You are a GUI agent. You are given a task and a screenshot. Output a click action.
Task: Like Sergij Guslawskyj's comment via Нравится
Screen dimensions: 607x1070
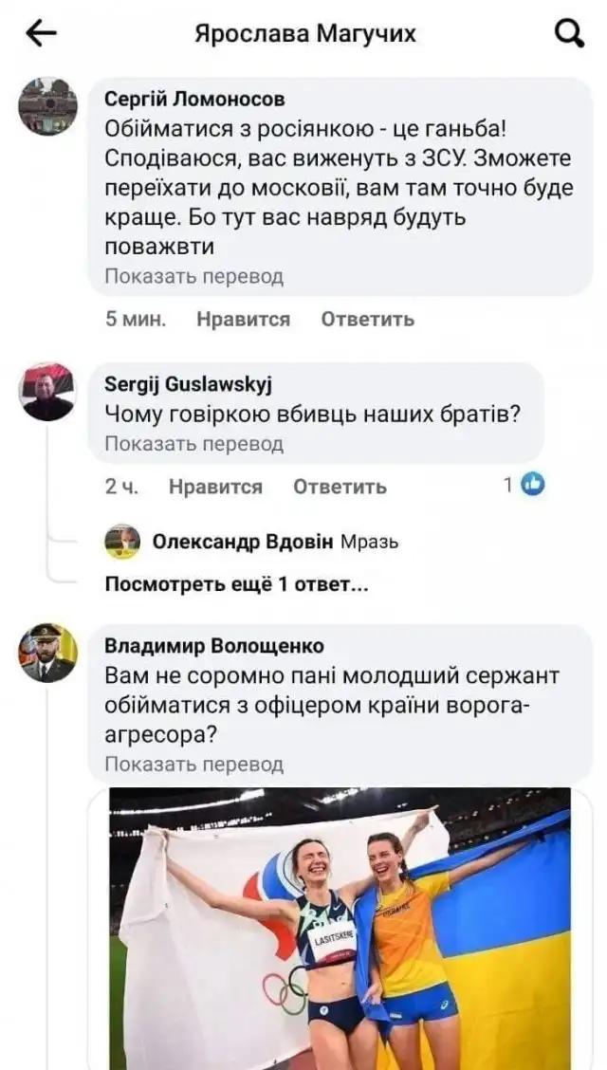(215, 487)
